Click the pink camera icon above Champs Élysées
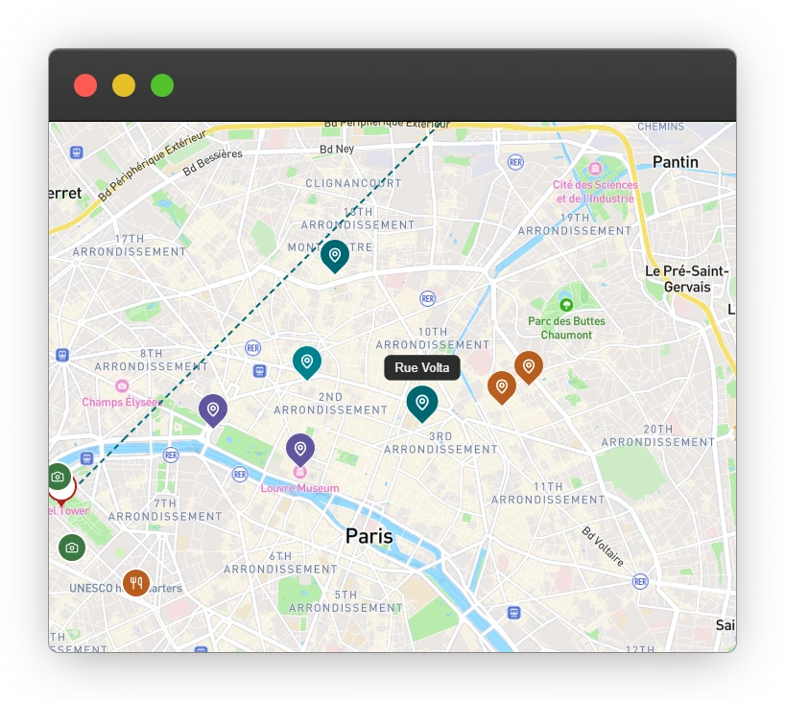785x701 pixels. pos(122,386)
